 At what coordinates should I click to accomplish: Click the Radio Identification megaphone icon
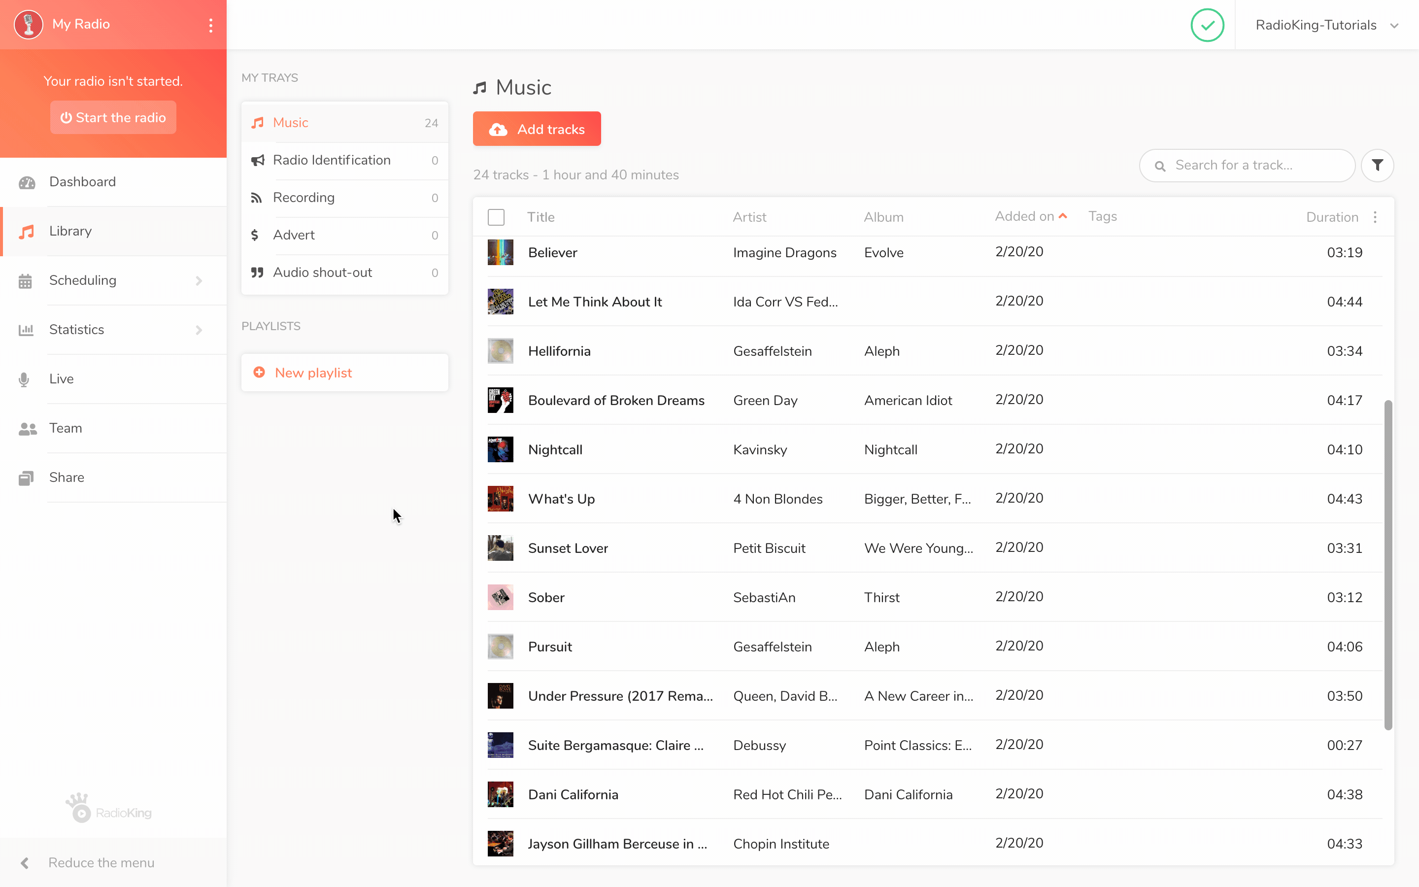point(257,160)
